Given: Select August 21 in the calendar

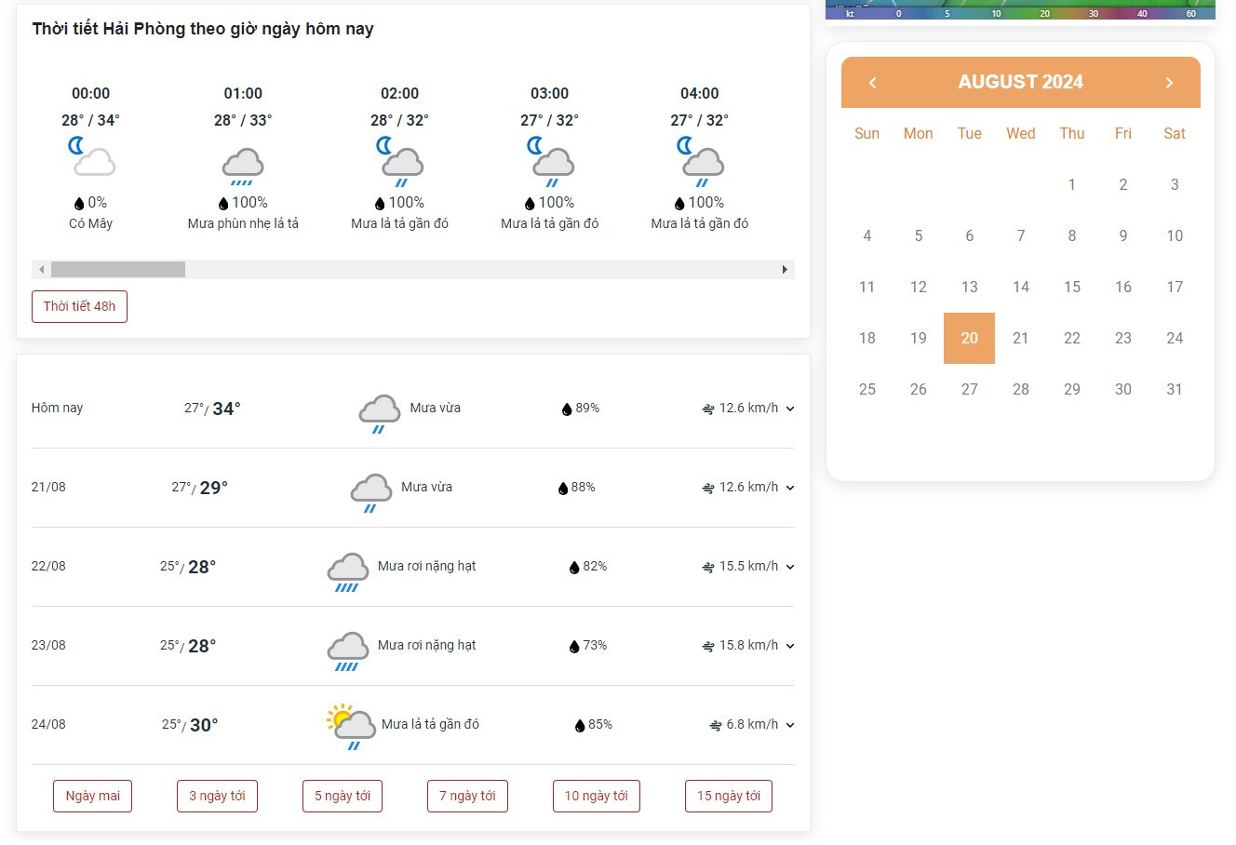Looking at the screenshot, I should (1020, 338).
